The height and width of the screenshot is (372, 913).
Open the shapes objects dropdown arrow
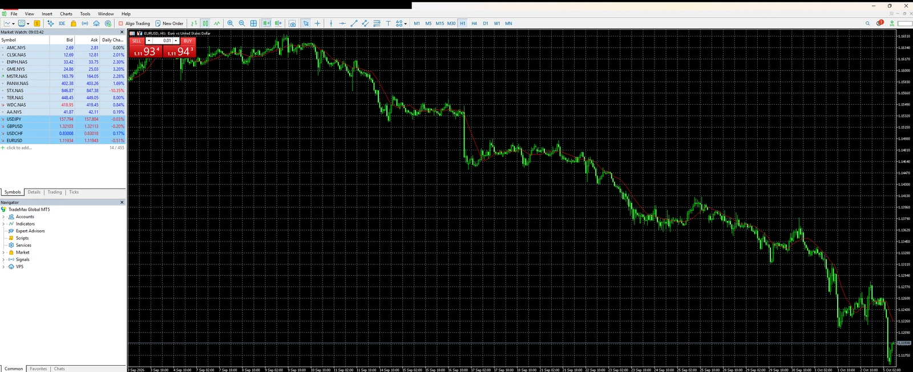(406, 24)
